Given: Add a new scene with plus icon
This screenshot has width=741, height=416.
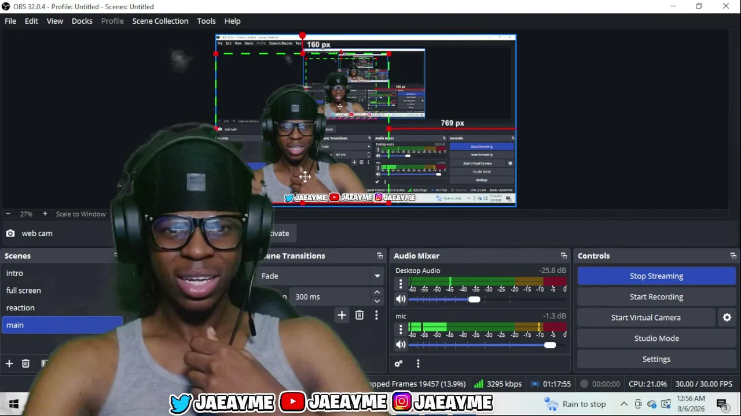Looking at the screenshot, I should (x=9, y=363).
